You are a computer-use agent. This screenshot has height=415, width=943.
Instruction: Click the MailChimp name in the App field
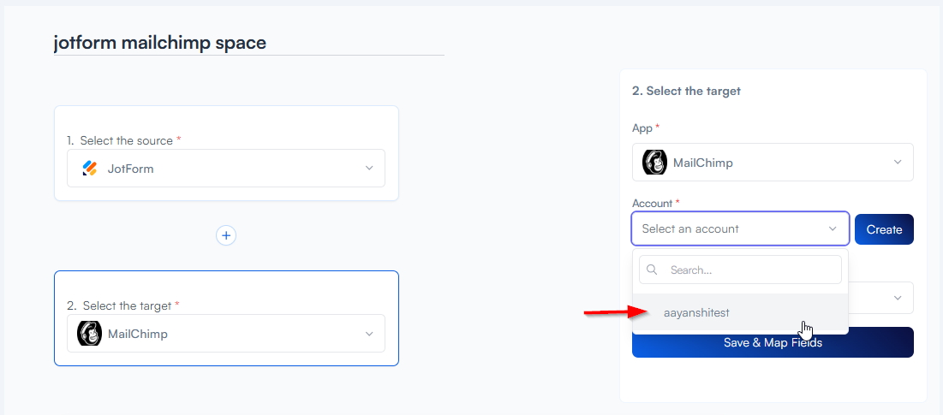coord(703,163)
